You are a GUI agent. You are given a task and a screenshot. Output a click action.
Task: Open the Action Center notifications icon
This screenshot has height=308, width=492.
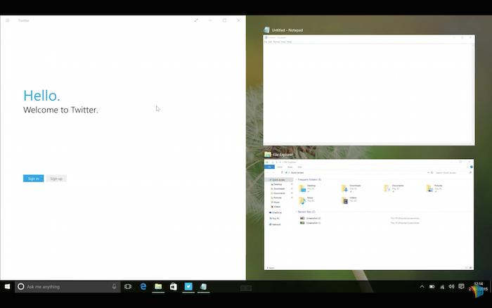click(x=461, y=287)
